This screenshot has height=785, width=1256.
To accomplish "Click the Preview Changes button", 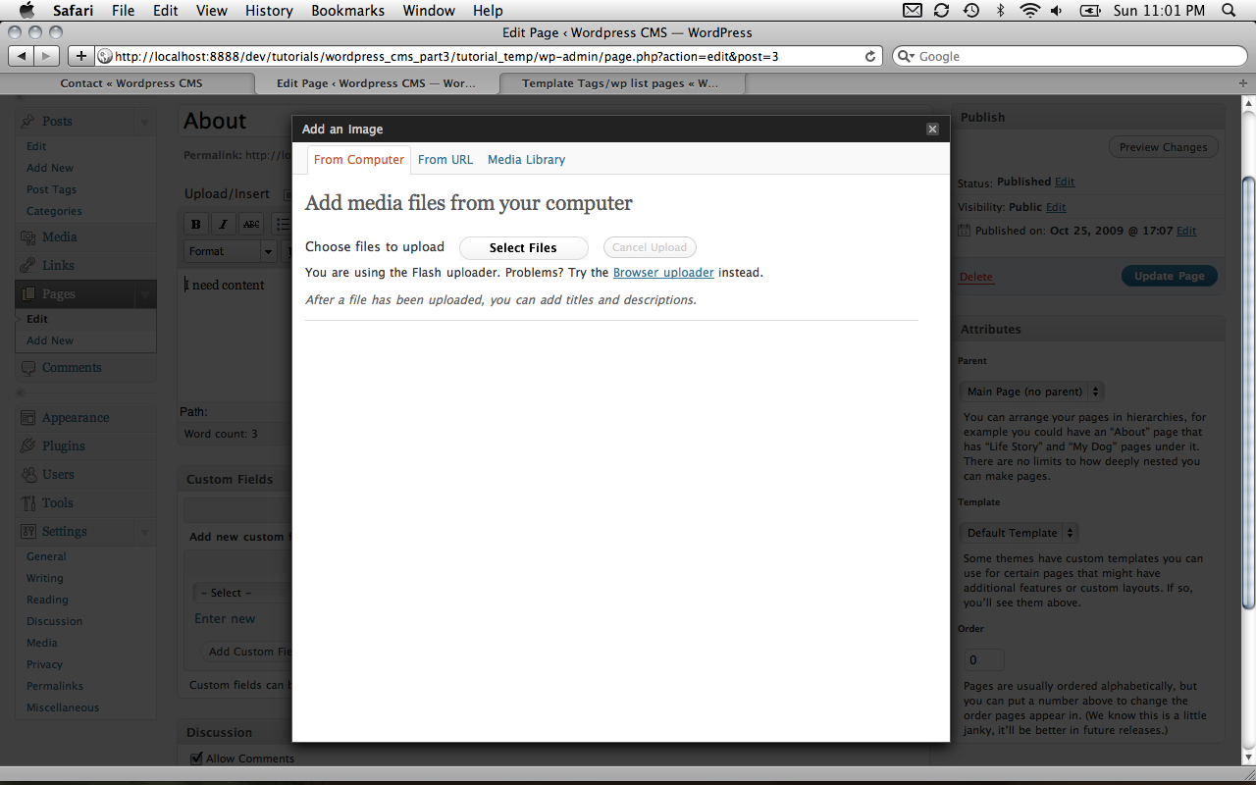I will pyautogui.click(x=1164, y=147).
